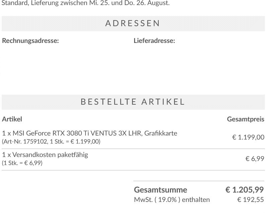Screen dimensions: 280x213
Task: Click the Gesamtsumme label
Action: click(161, 190)
